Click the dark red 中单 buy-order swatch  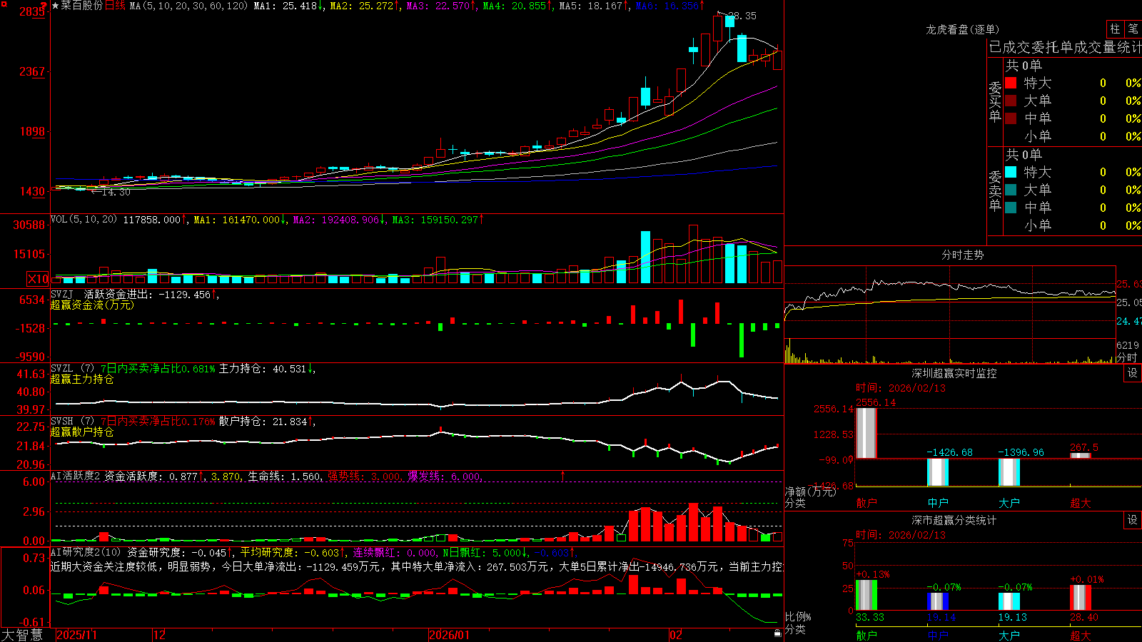pyautogui.click(x=1011, y=118)
